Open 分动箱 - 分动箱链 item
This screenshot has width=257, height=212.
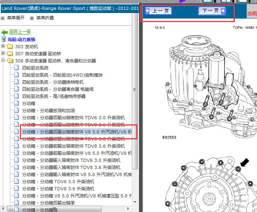(x=40, y=210)
